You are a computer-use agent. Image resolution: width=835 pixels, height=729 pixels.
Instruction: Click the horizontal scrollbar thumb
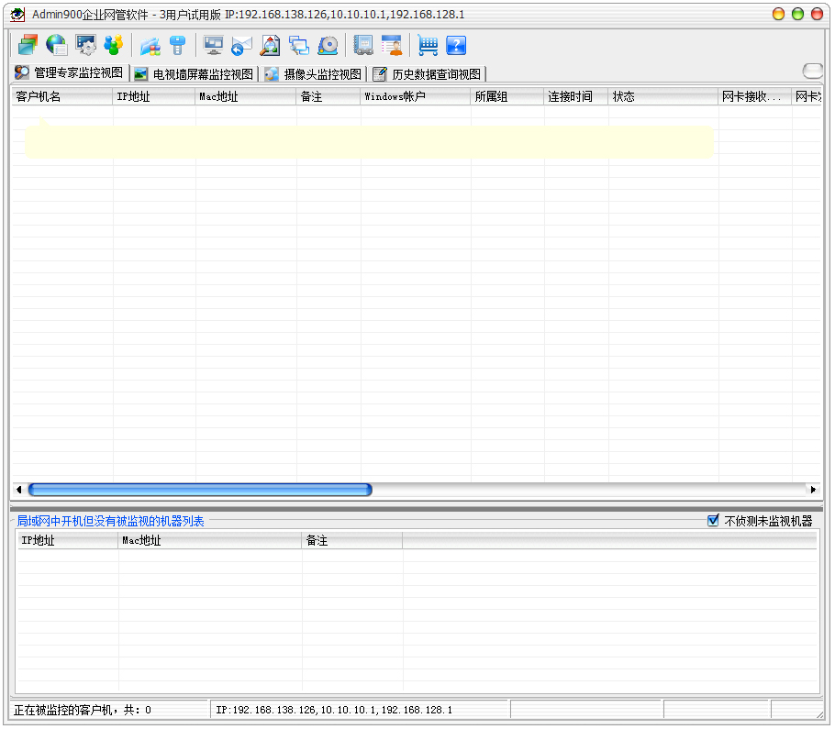coord(200,490)
